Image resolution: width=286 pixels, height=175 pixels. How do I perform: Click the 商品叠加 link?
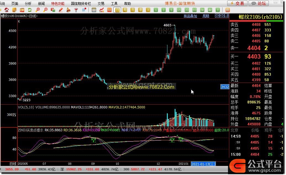click(190, 16)
